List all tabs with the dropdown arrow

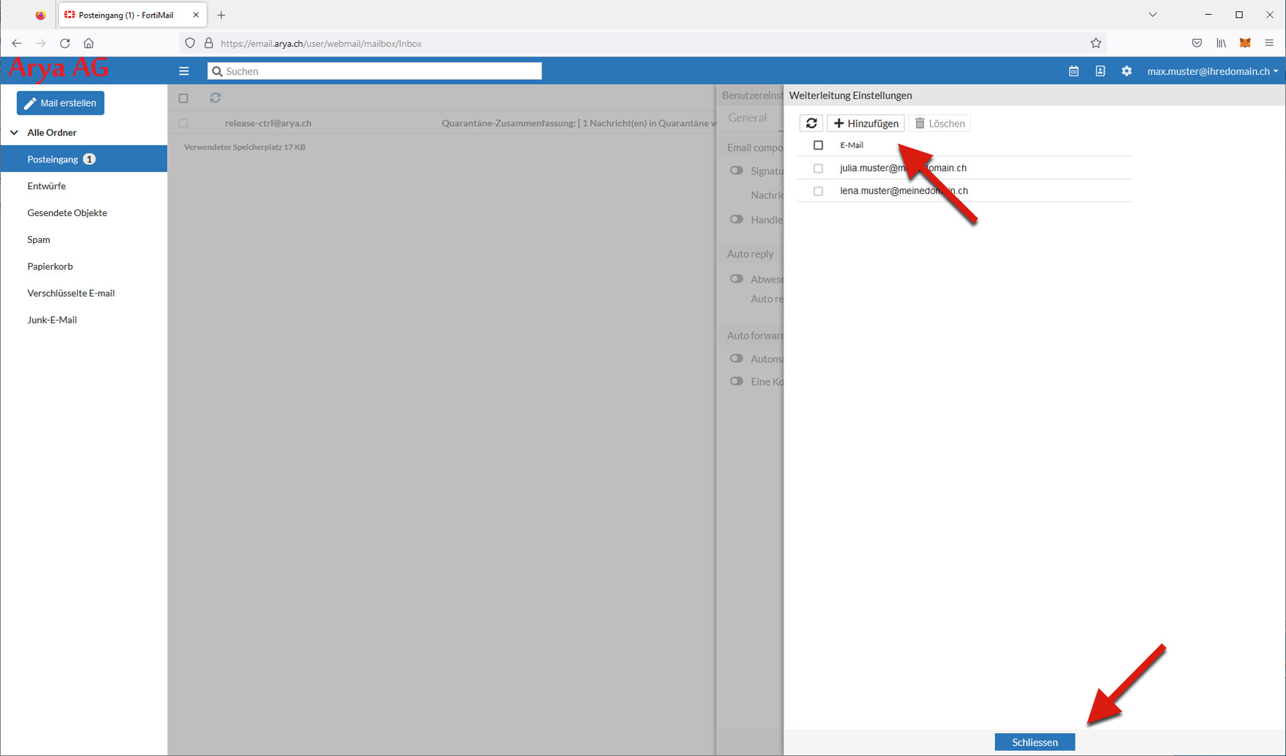point(1153,15)
